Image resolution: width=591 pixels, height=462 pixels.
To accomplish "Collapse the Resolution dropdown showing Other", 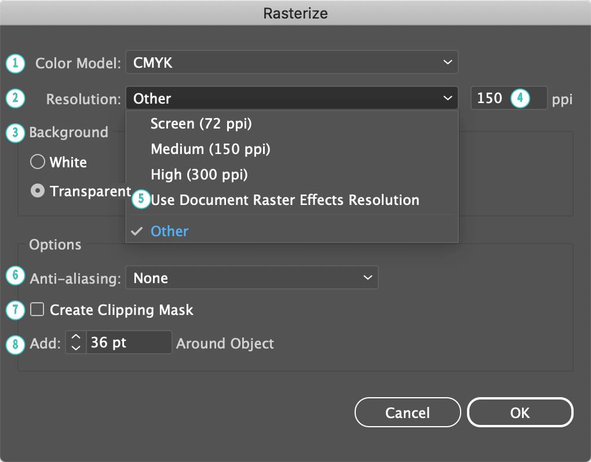I will [x=291, y=98].
